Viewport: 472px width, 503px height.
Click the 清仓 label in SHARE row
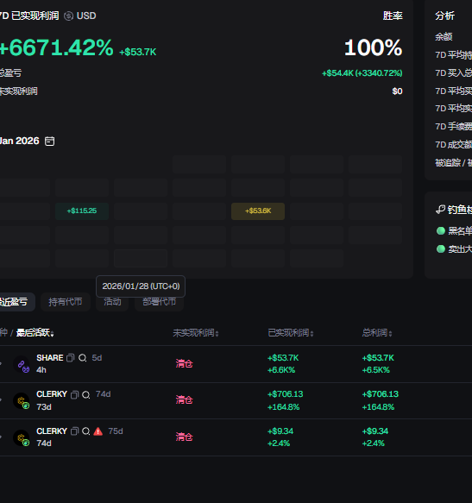184,364
